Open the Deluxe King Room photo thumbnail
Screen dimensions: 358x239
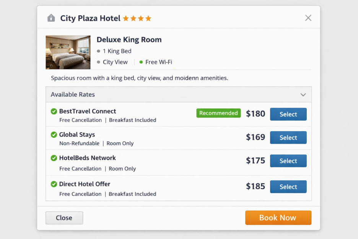tap(68, 52)
